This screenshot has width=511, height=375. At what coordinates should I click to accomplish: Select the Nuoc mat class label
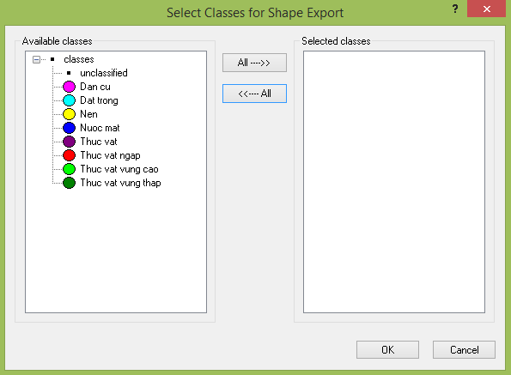pos(100,128)
